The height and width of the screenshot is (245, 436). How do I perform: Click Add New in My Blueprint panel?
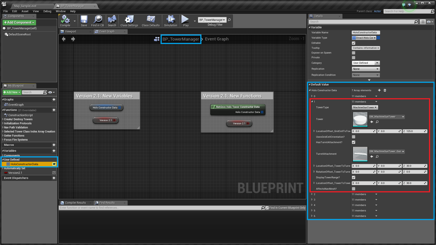point(11,92)
